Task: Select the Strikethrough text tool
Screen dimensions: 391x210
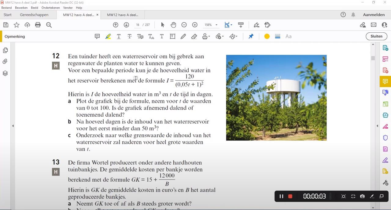Action: (x=130, y=36)
